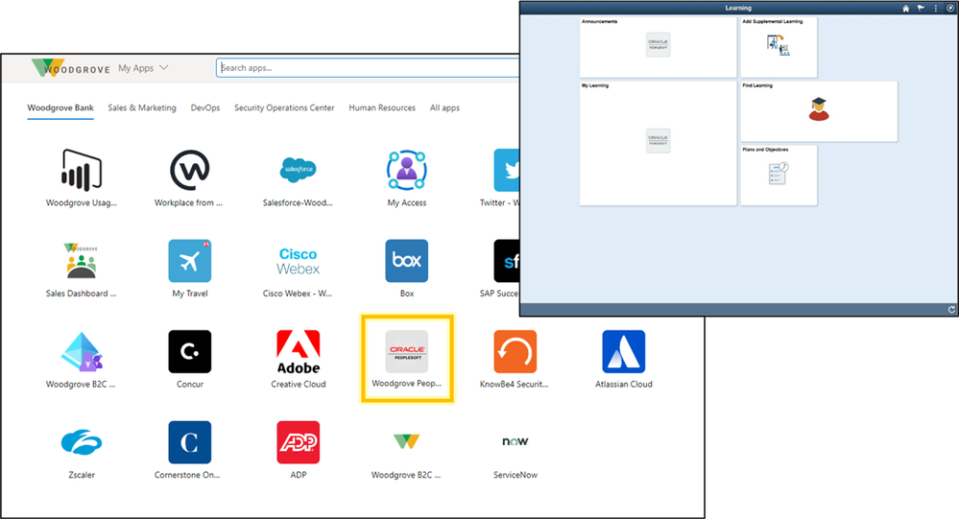The height and width of the screenshot is (519, 959).
Task: Open the Announcements tile in Learning
Action: 659,47
